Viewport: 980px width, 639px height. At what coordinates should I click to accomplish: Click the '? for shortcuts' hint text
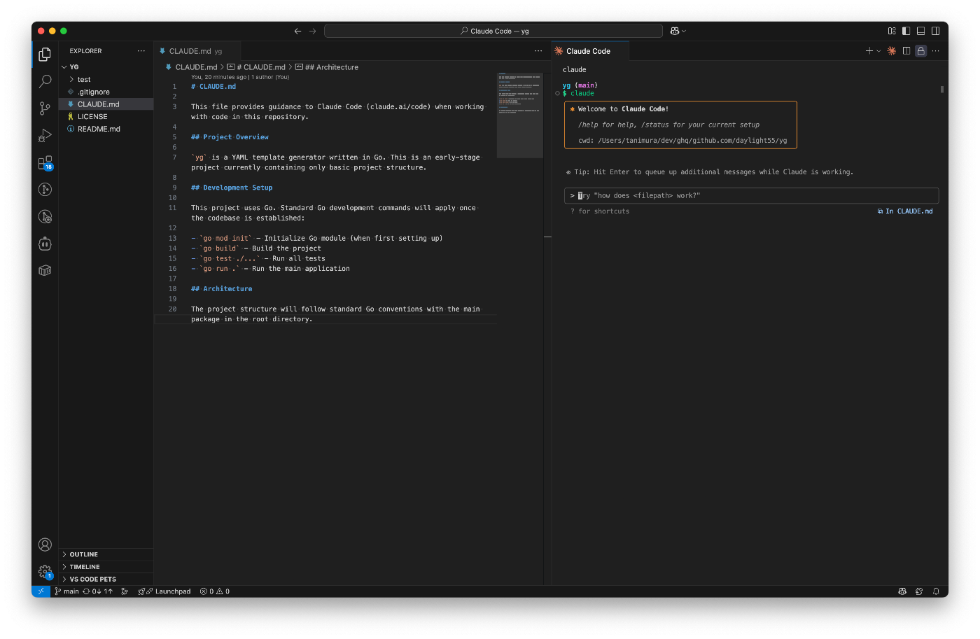(600, 211)
